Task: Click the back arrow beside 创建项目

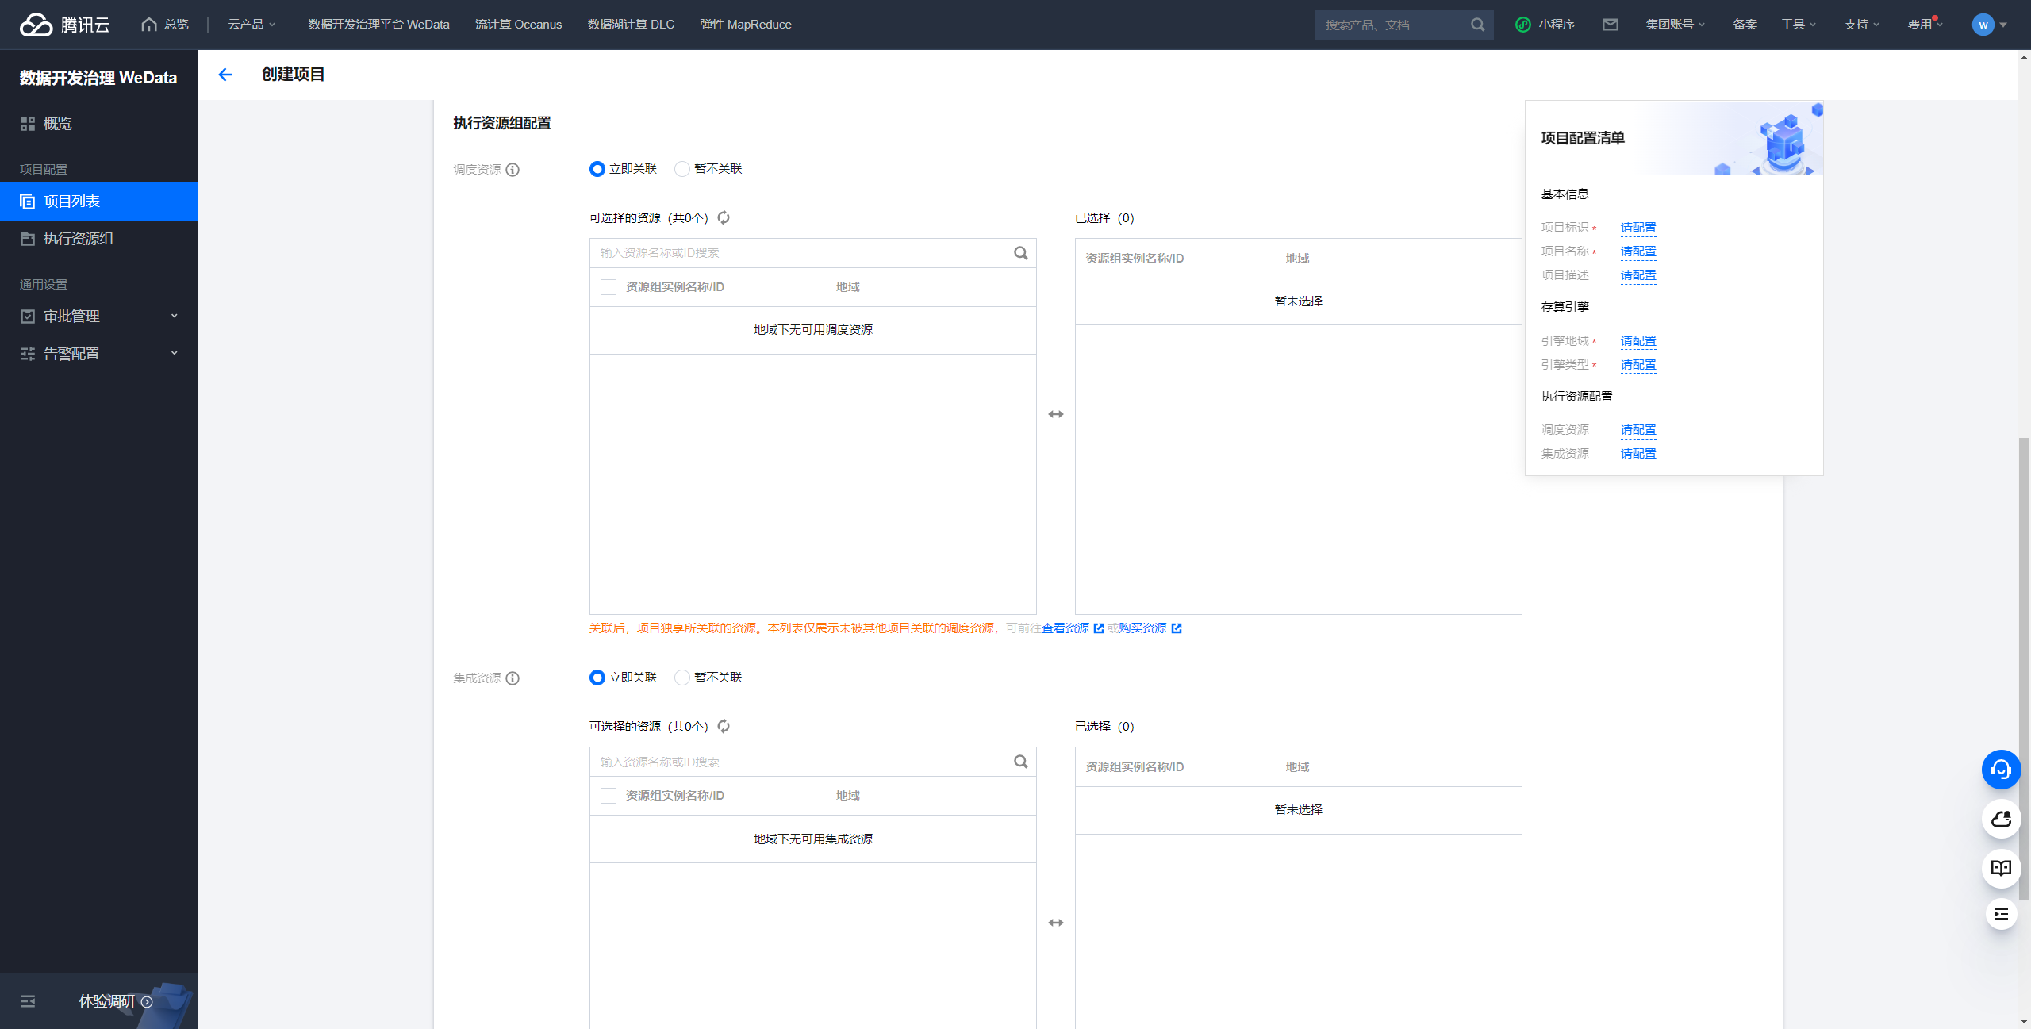Action: pos(225,75)
